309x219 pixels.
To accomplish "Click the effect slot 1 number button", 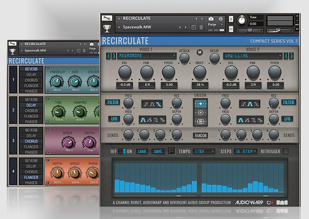I will coord(13,80).
